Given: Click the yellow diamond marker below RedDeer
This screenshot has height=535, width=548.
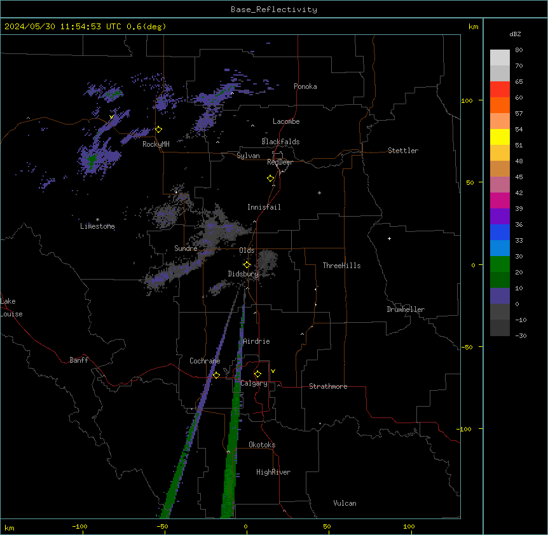Looking at the screenshot, I should click(271, 179).
